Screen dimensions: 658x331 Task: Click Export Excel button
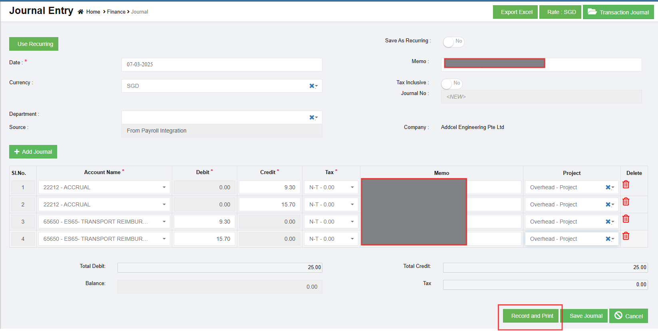tap(515, 12)
